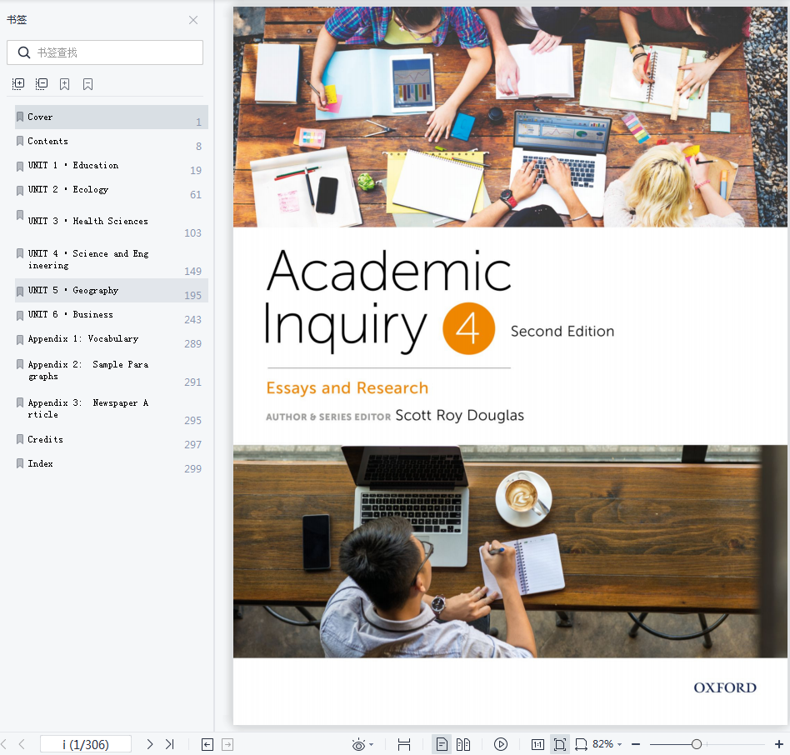Click the OXFORD logo on the cover
Viewport: 790px width, 755px height.
(725, 688)
